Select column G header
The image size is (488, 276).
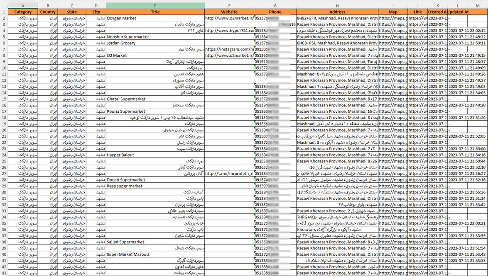275,5
